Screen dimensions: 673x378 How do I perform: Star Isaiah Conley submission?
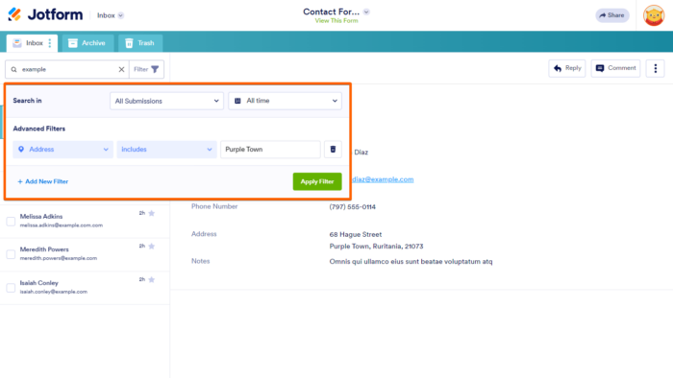(152, 279)
